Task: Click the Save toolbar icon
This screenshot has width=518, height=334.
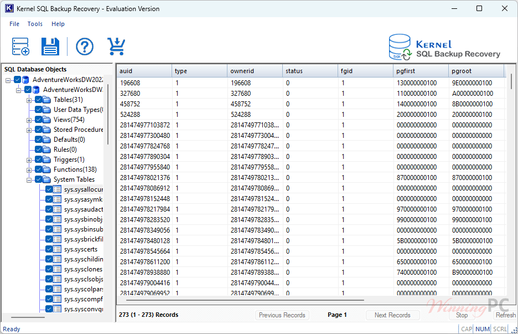Action: [50, 47]
